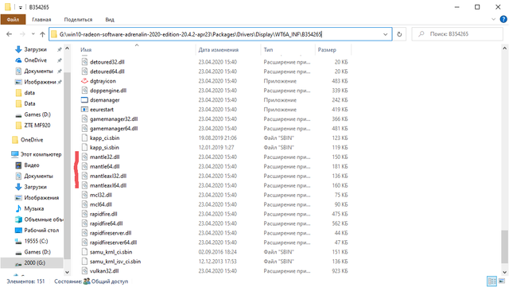This screenshot has height=287, width=509.
Task: Select file kapp_si.sbin
Action: pyautogui.click(x=104, y=147)
